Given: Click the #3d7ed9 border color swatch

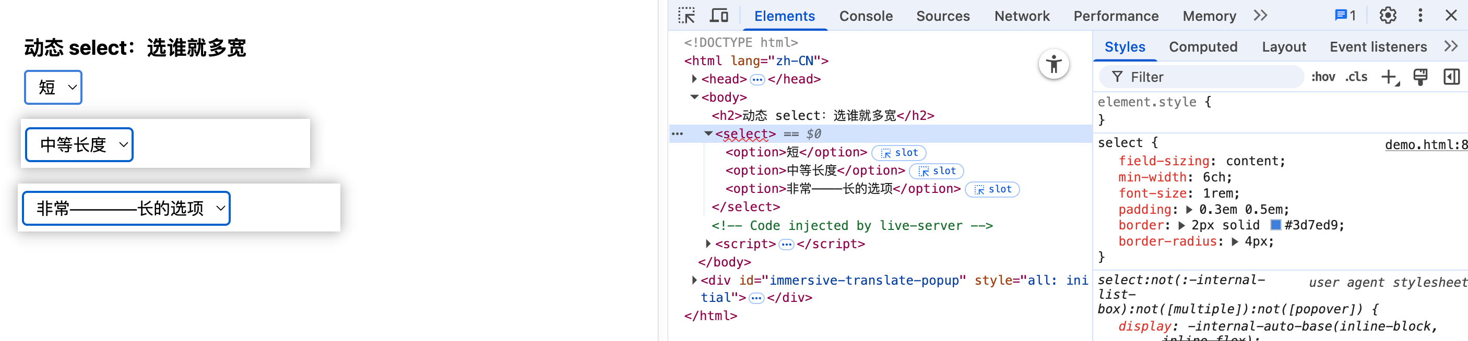Looking at the screenshot, I should [x=1275, y=225].
